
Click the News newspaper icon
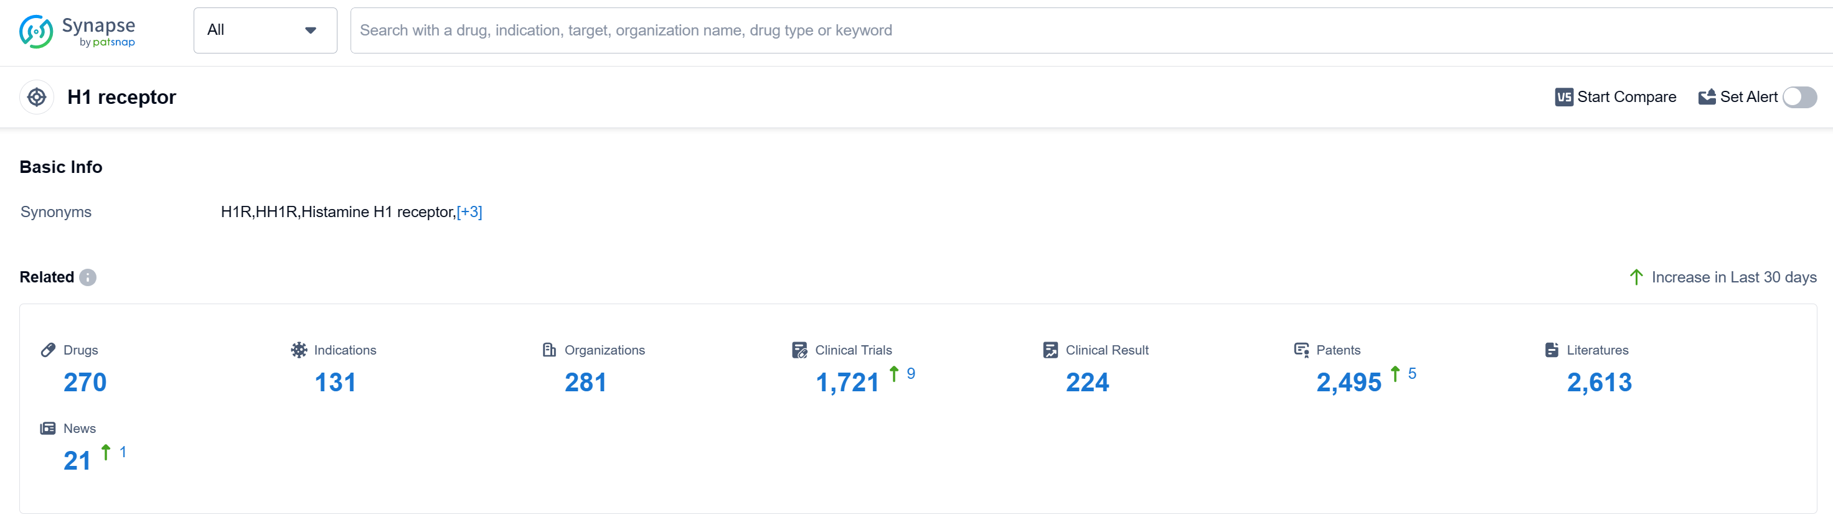48,429
